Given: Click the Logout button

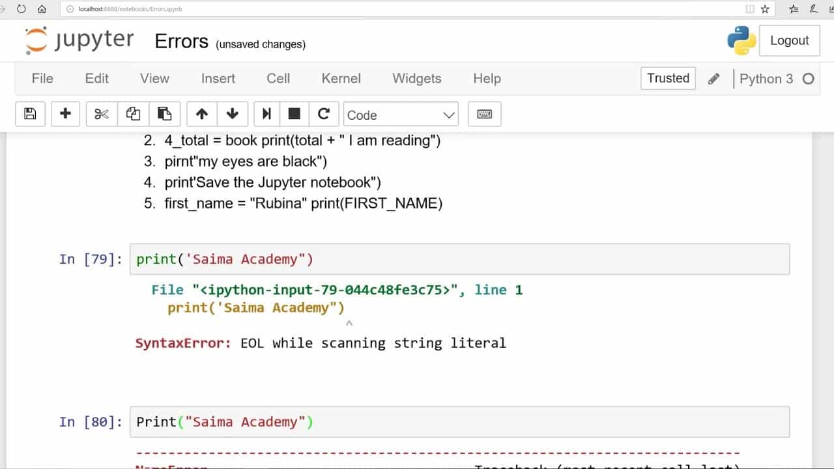Looking at the screenshot, I should pyautogui.click(x=789, y=40).
